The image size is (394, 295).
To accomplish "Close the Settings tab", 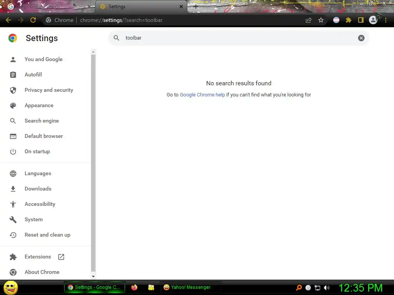I will pos(181,7).
